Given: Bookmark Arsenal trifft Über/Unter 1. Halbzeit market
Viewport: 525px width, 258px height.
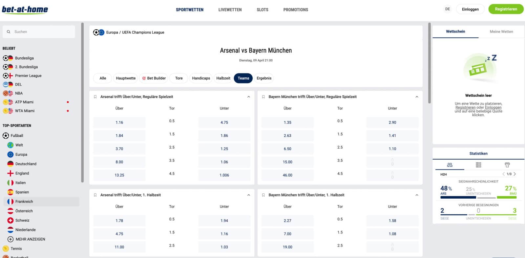Looking at the screenshot, I should [x=95, y=195].
